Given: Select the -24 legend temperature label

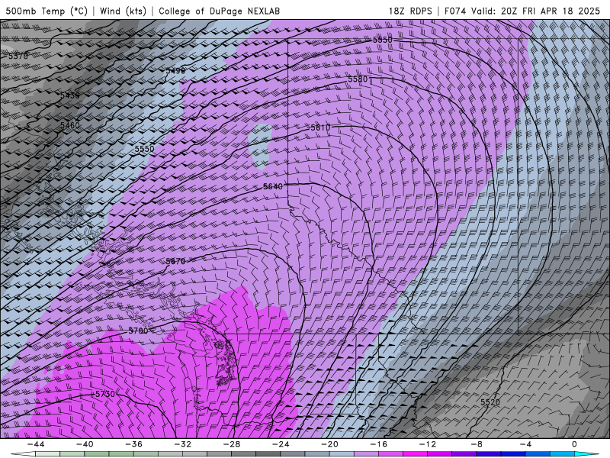Looking at the screenshot, I should tap(281, 444).
